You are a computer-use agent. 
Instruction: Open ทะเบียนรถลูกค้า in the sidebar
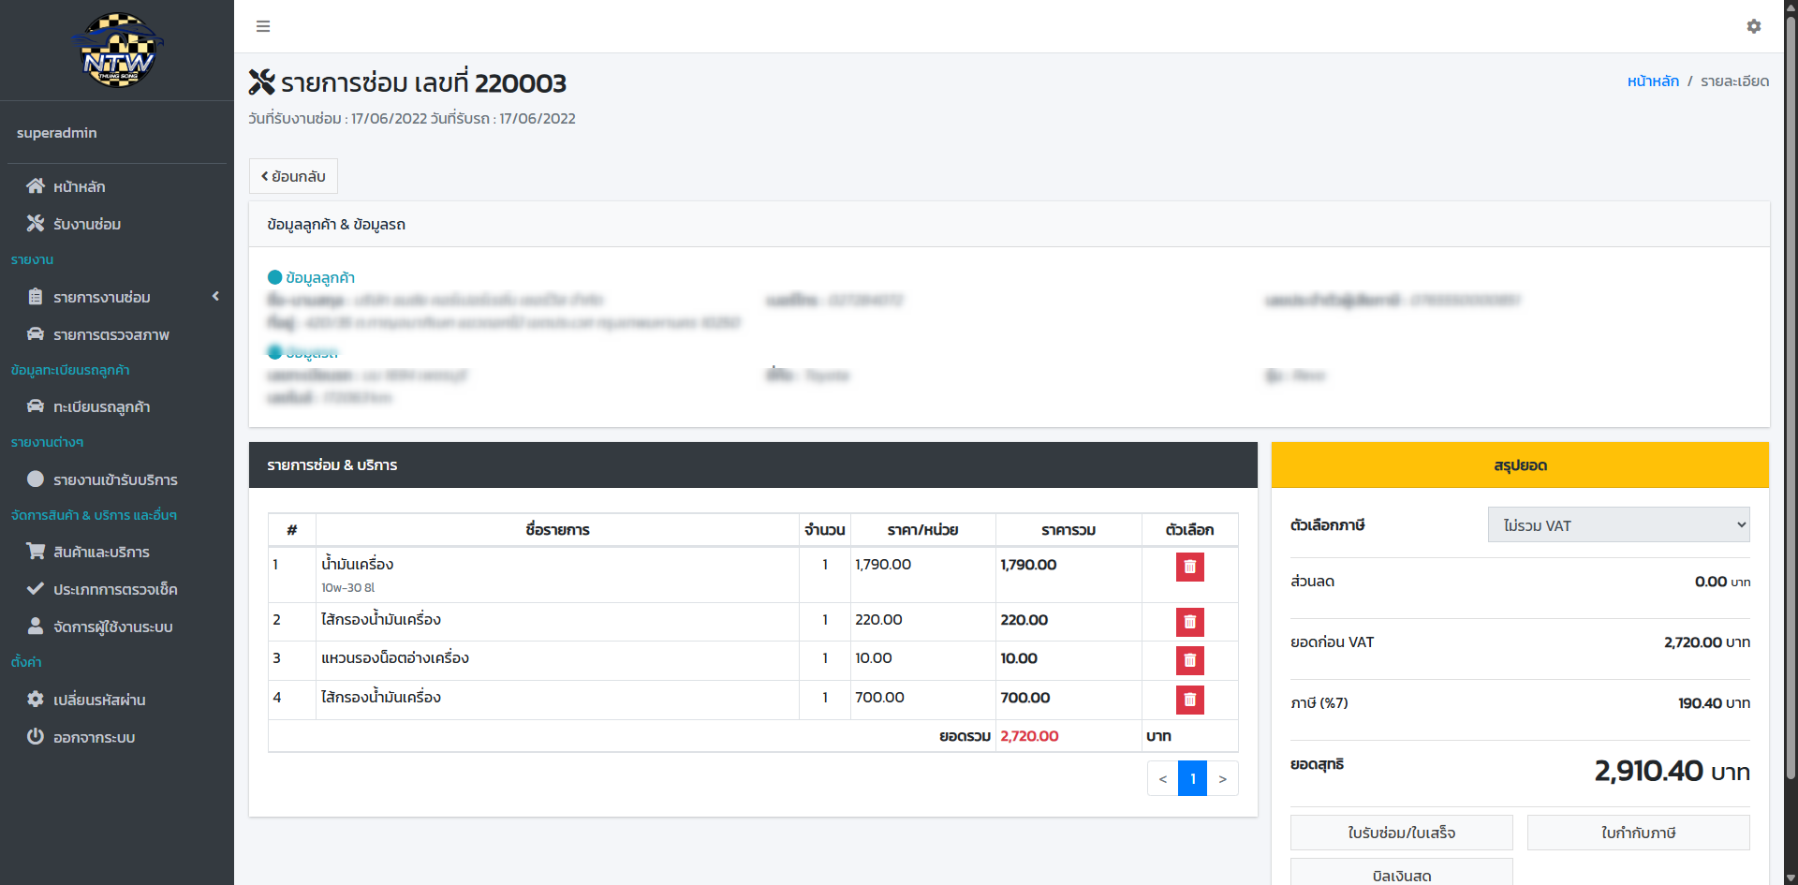pos(117,406)
